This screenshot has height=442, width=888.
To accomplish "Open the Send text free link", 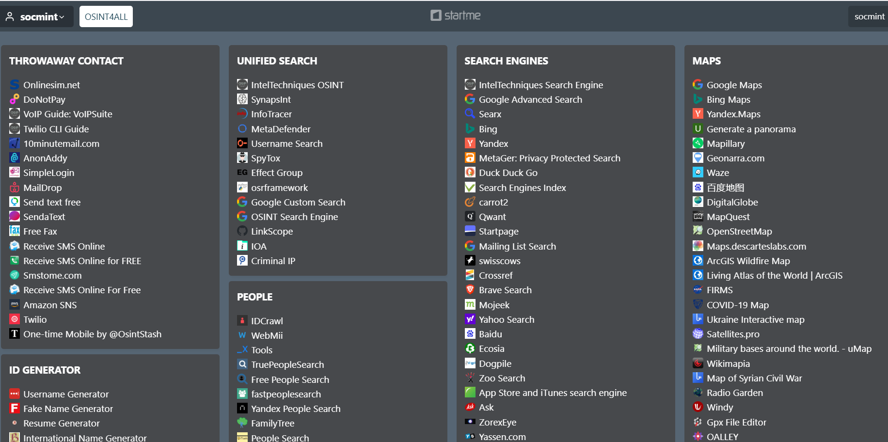I will 52,202.
